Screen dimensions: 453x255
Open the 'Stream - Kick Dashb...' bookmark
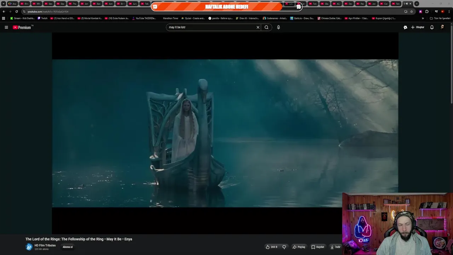pyautogui.click(x=22, y=18)
